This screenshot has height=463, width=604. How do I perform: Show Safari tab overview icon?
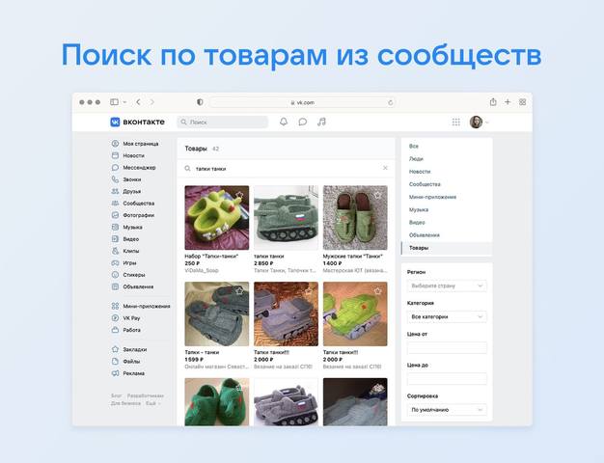(522, 101)
